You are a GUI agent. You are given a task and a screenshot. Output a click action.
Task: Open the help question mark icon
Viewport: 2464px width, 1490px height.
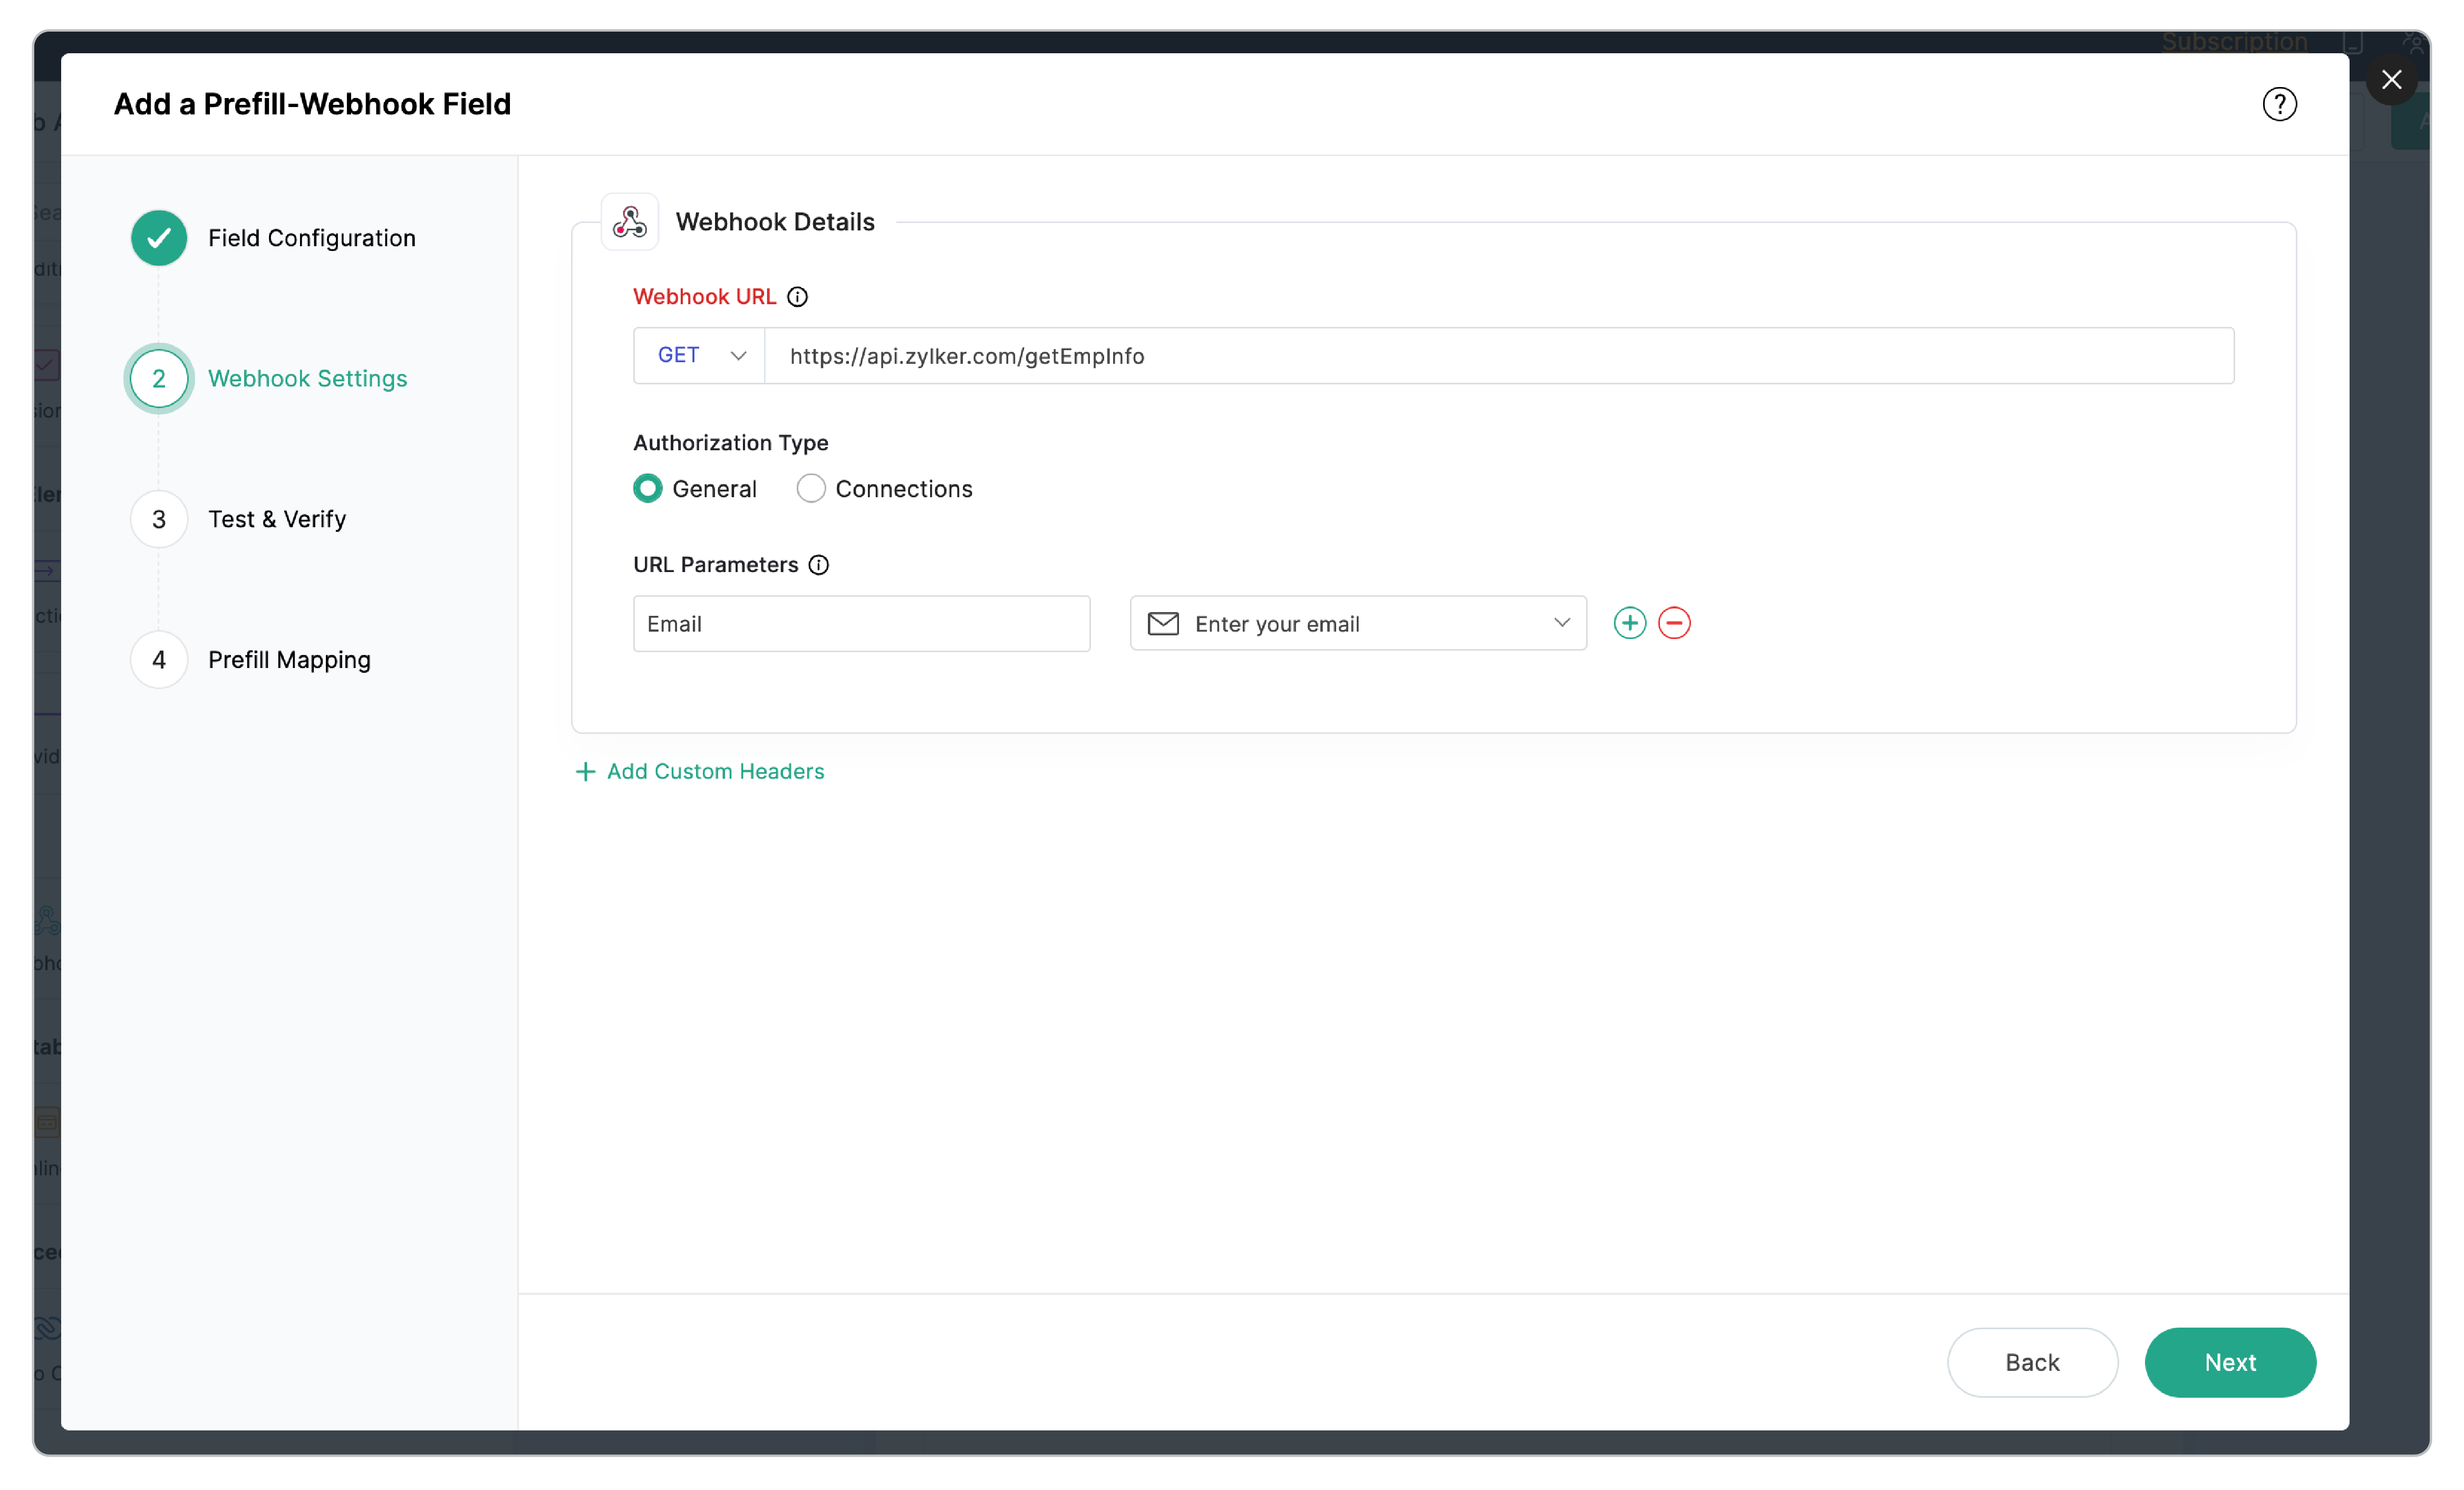2279,103
